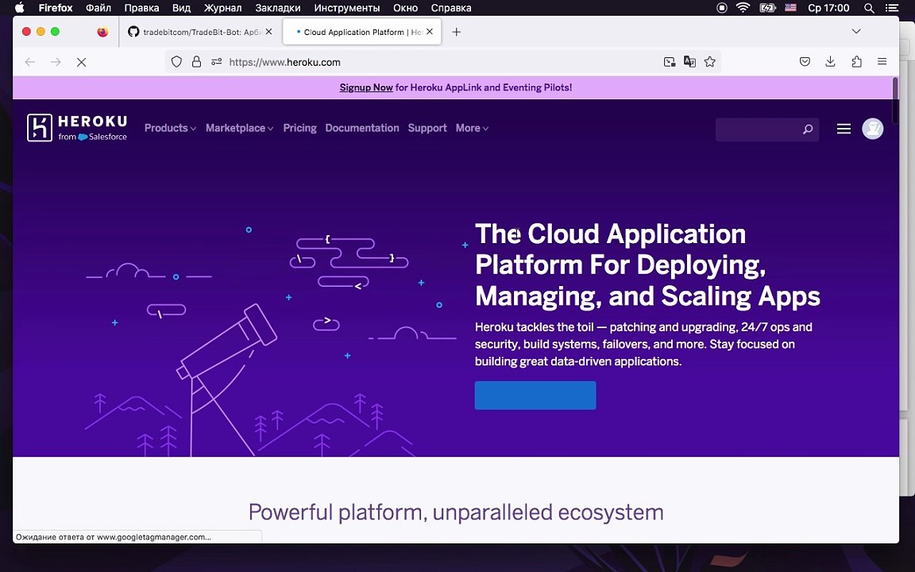Viewport: 915px width, 572px height.
Task: Open the Support link
Action: (x=427, y=128)
